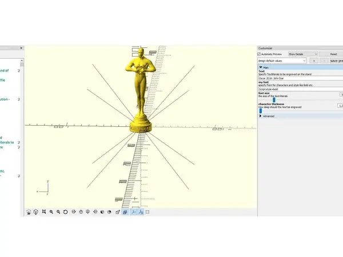Toggle the Show Axes icon
The width and height of the screenshot is (343, 257).
pyautogui.click(x=133, y=212)
